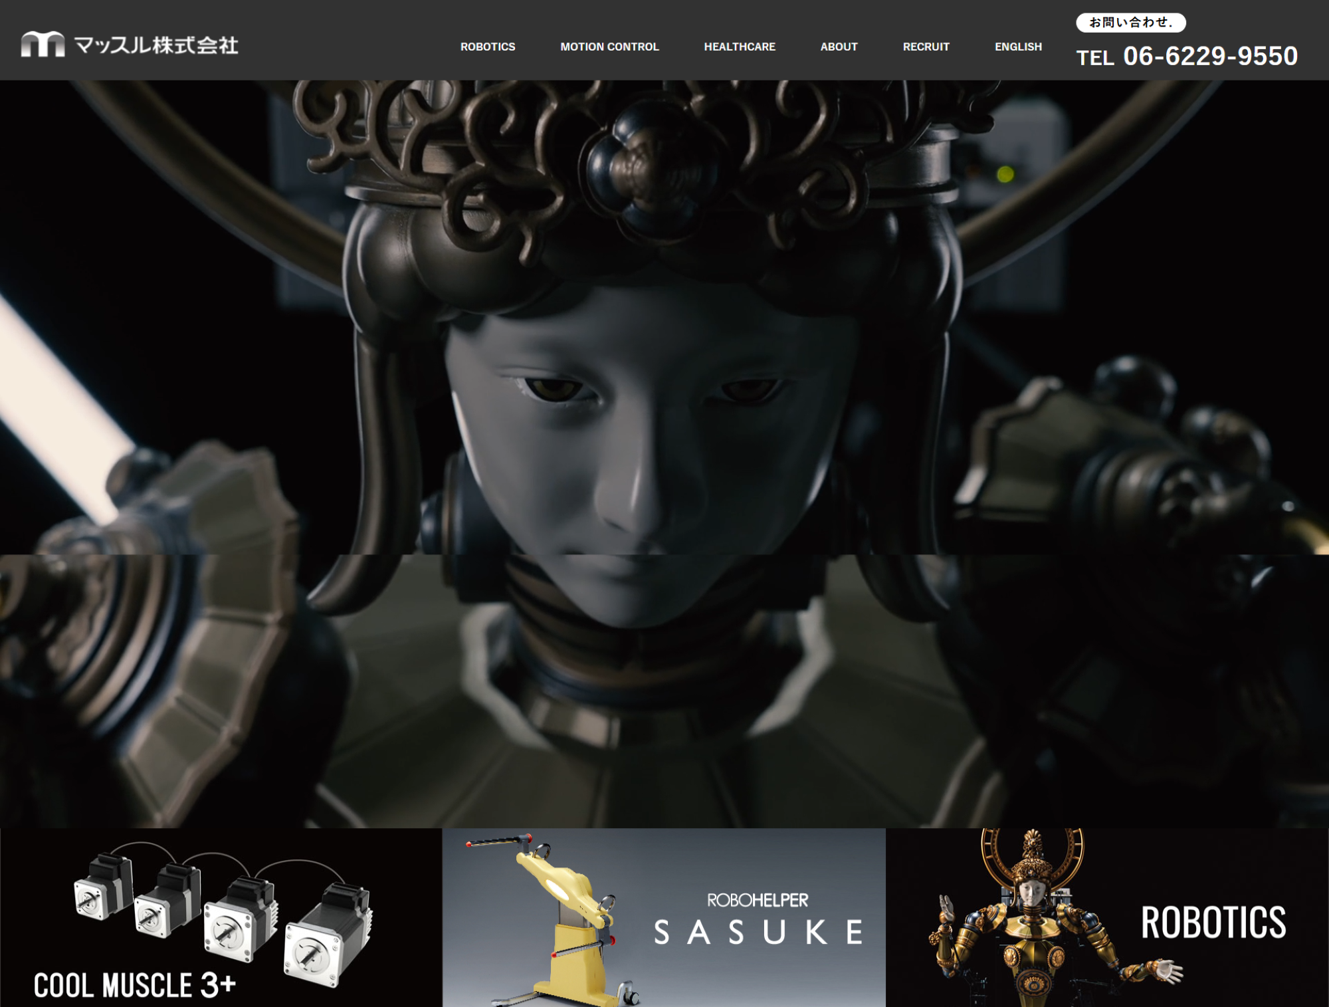
Task: Switch to the ENGLISH site
Action: click(x=1018, y=47)
